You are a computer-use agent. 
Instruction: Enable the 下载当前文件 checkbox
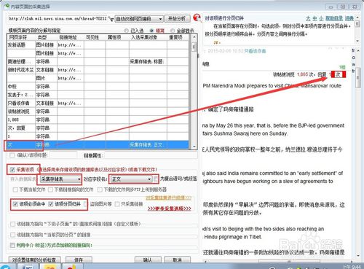15,190
